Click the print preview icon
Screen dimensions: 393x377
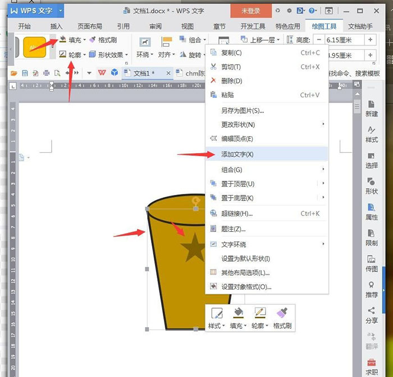tap(57, 73)
